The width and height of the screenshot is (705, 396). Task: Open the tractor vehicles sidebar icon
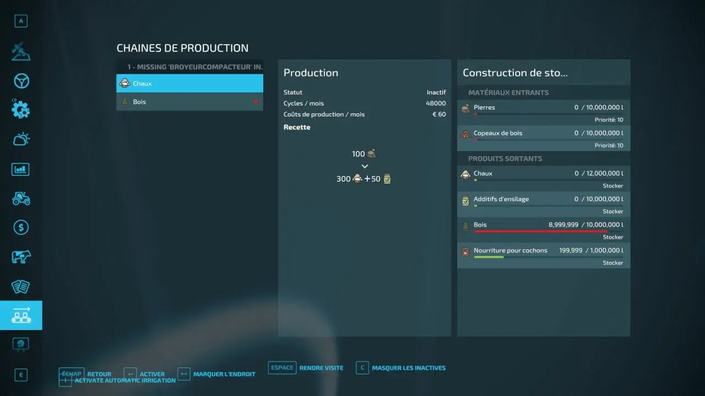21,198
